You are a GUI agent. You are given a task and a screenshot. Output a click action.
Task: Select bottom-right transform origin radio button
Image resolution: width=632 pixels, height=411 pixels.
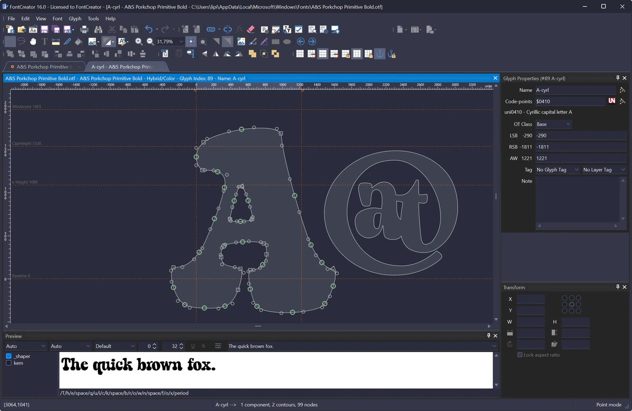click(578, 311)
